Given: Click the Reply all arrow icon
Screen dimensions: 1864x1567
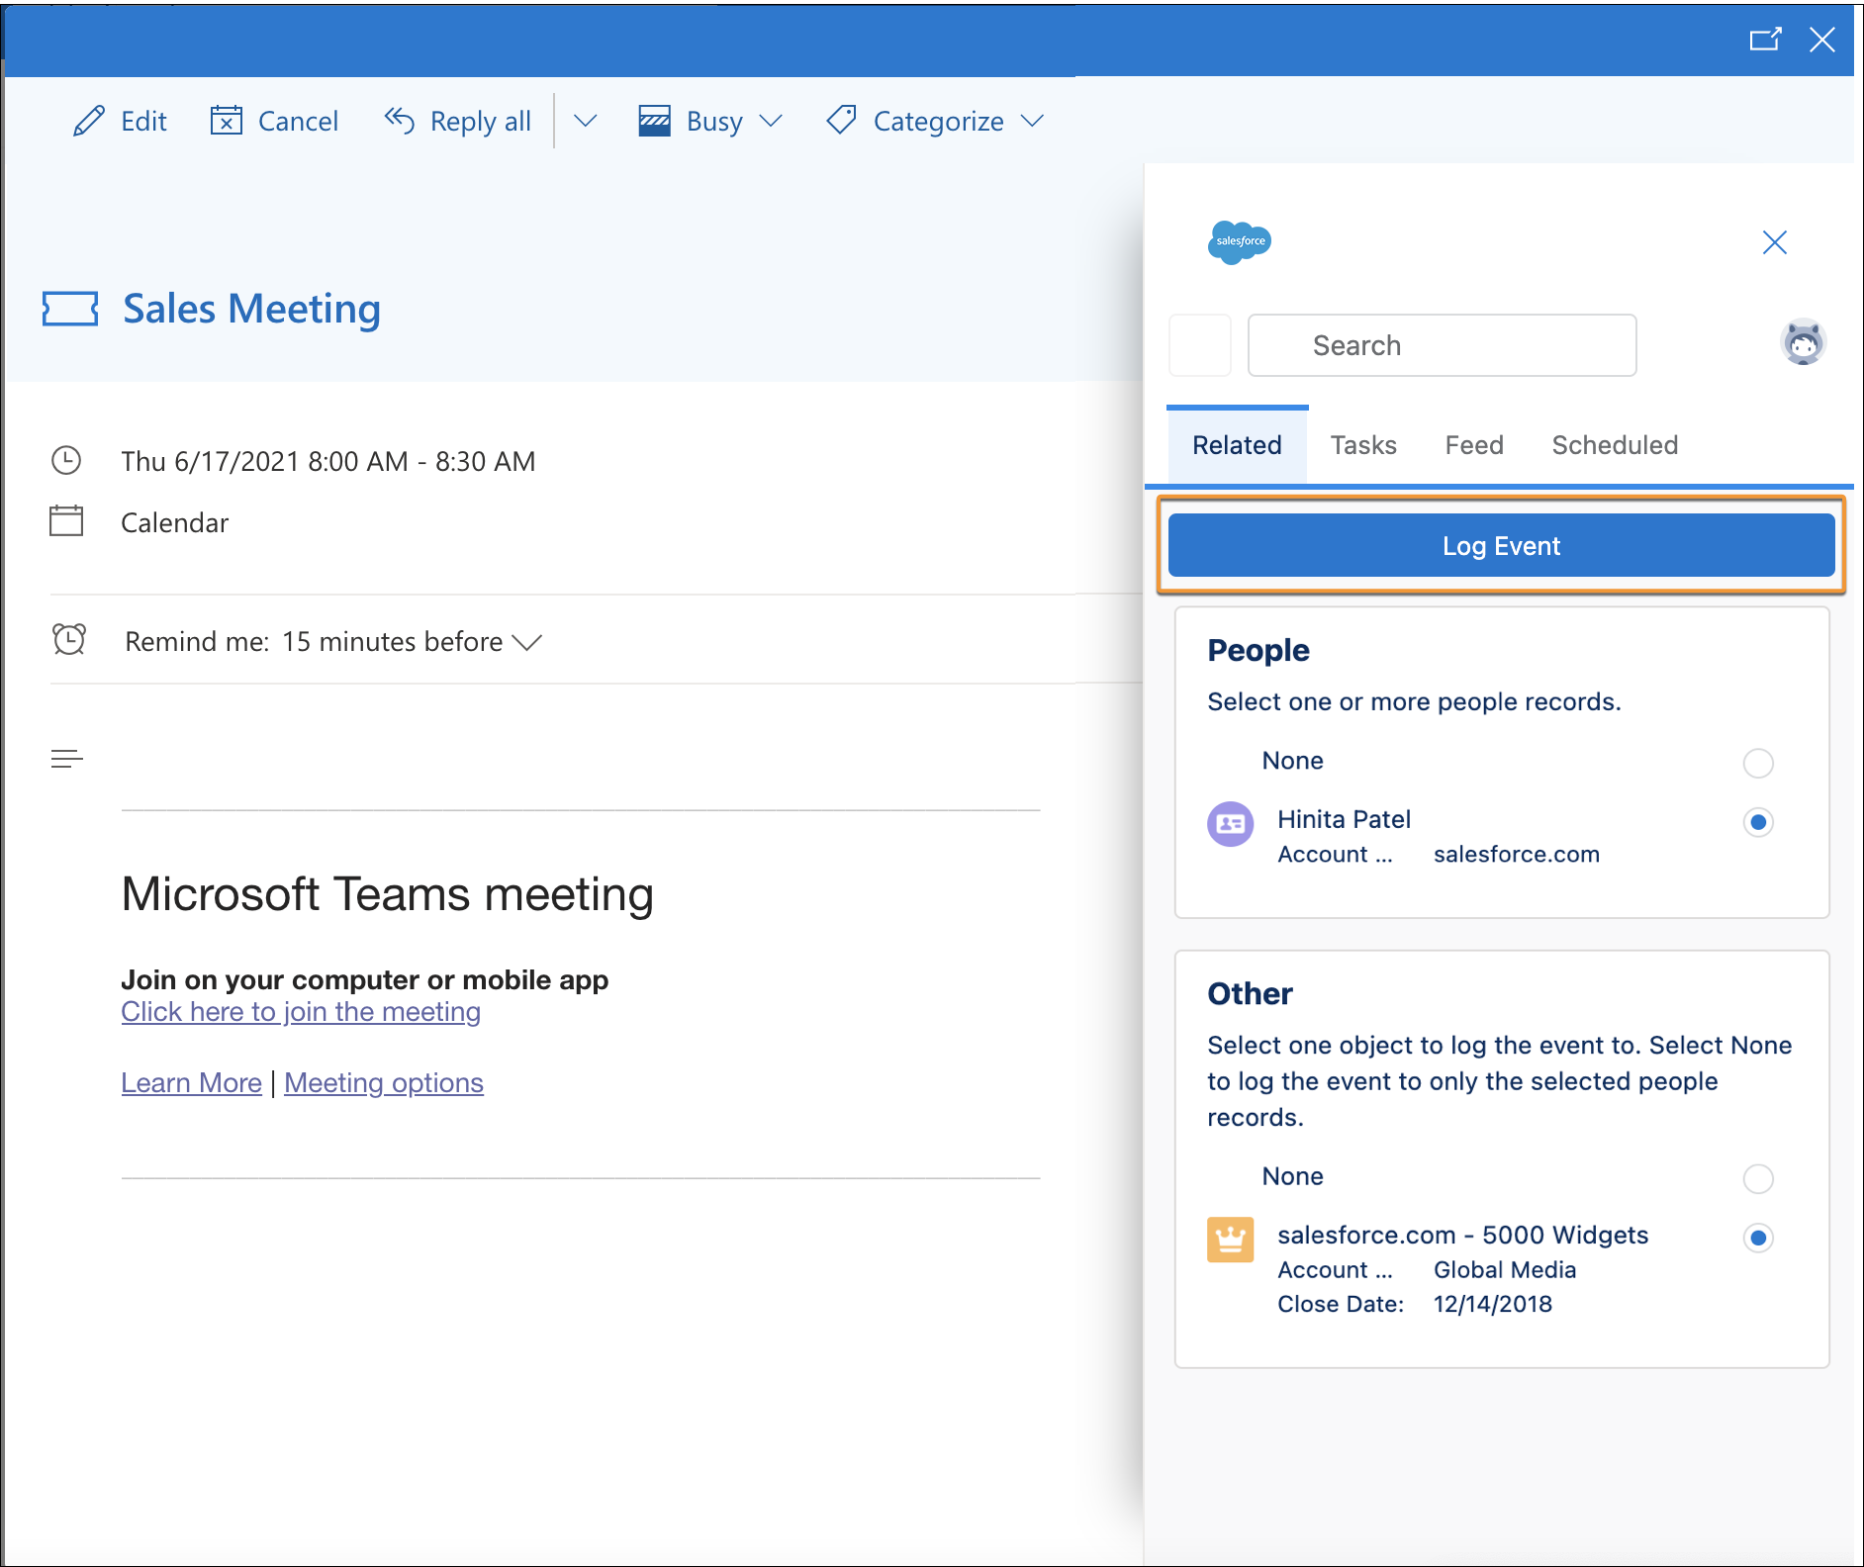Looking at the screenshot, I should tap(400, 121).
